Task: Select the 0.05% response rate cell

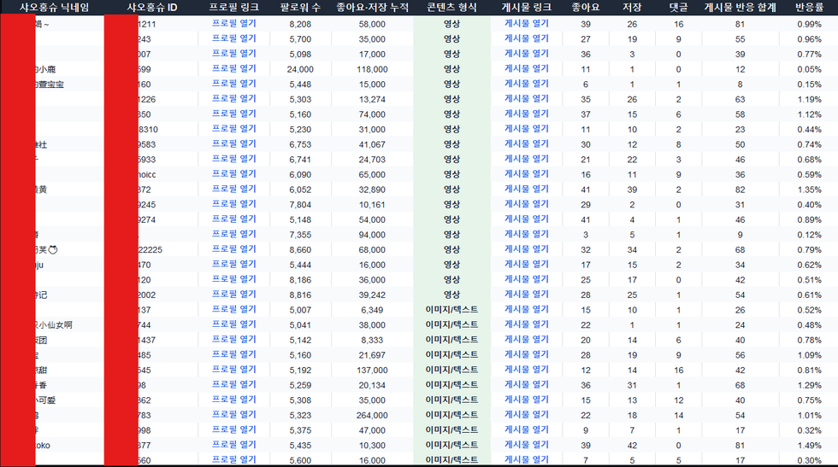Action: (x=810, y=69)
